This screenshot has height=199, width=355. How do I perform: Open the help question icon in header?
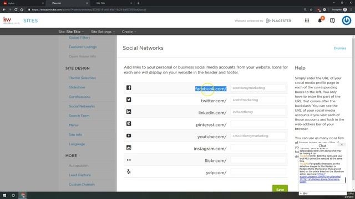[332, 20]
